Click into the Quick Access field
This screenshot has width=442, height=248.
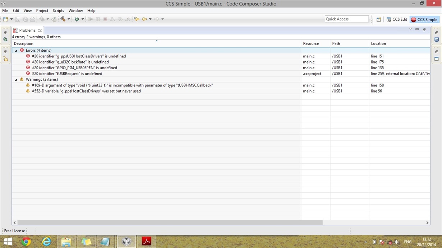[347, 19]
